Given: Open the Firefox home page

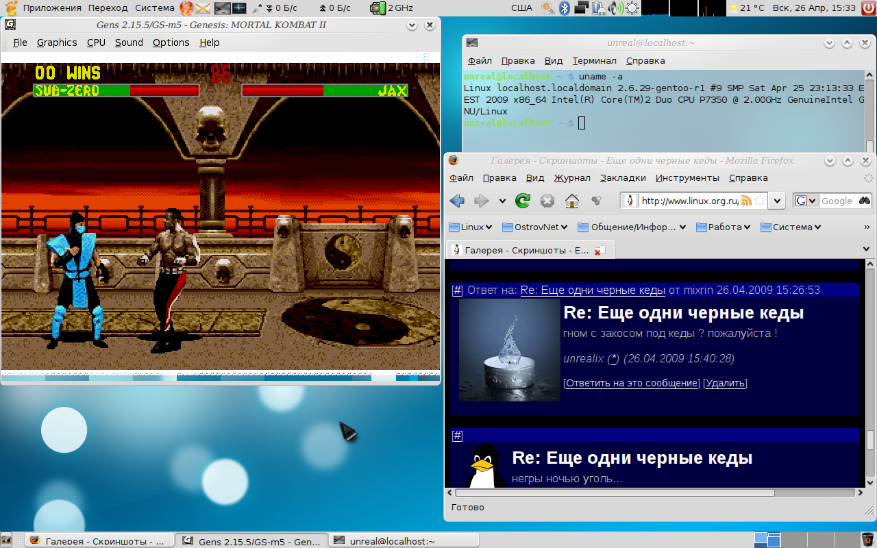Looking at the screenshot, I should pos(572,201).
